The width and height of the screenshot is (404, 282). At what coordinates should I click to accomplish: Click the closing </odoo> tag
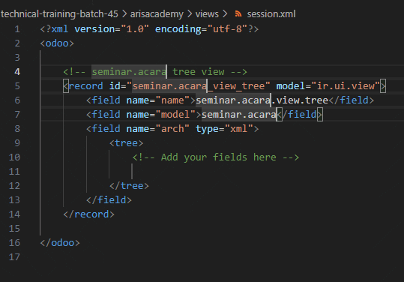pyautogui.click(x=60, y=243)
